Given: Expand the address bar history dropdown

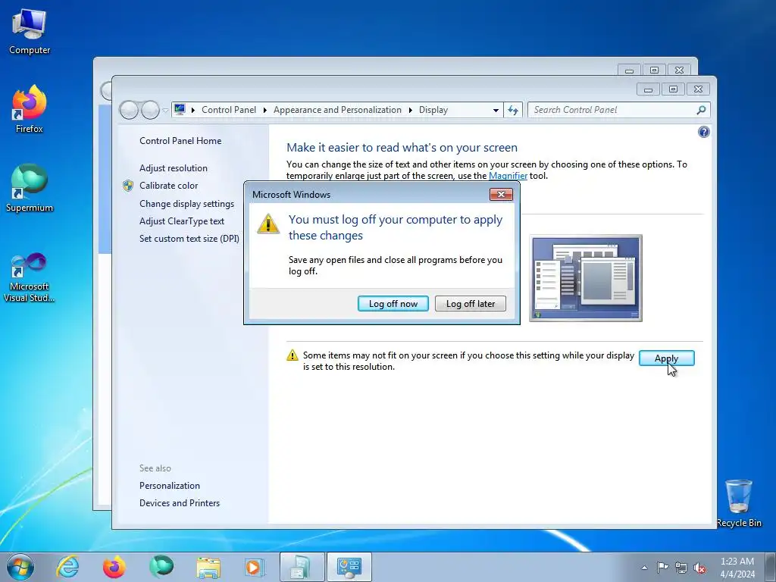Looking at the screenshot, I should click(x=496, y=111).
